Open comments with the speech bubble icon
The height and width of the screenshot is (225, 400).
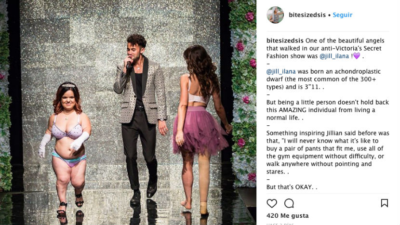point(289,203)
